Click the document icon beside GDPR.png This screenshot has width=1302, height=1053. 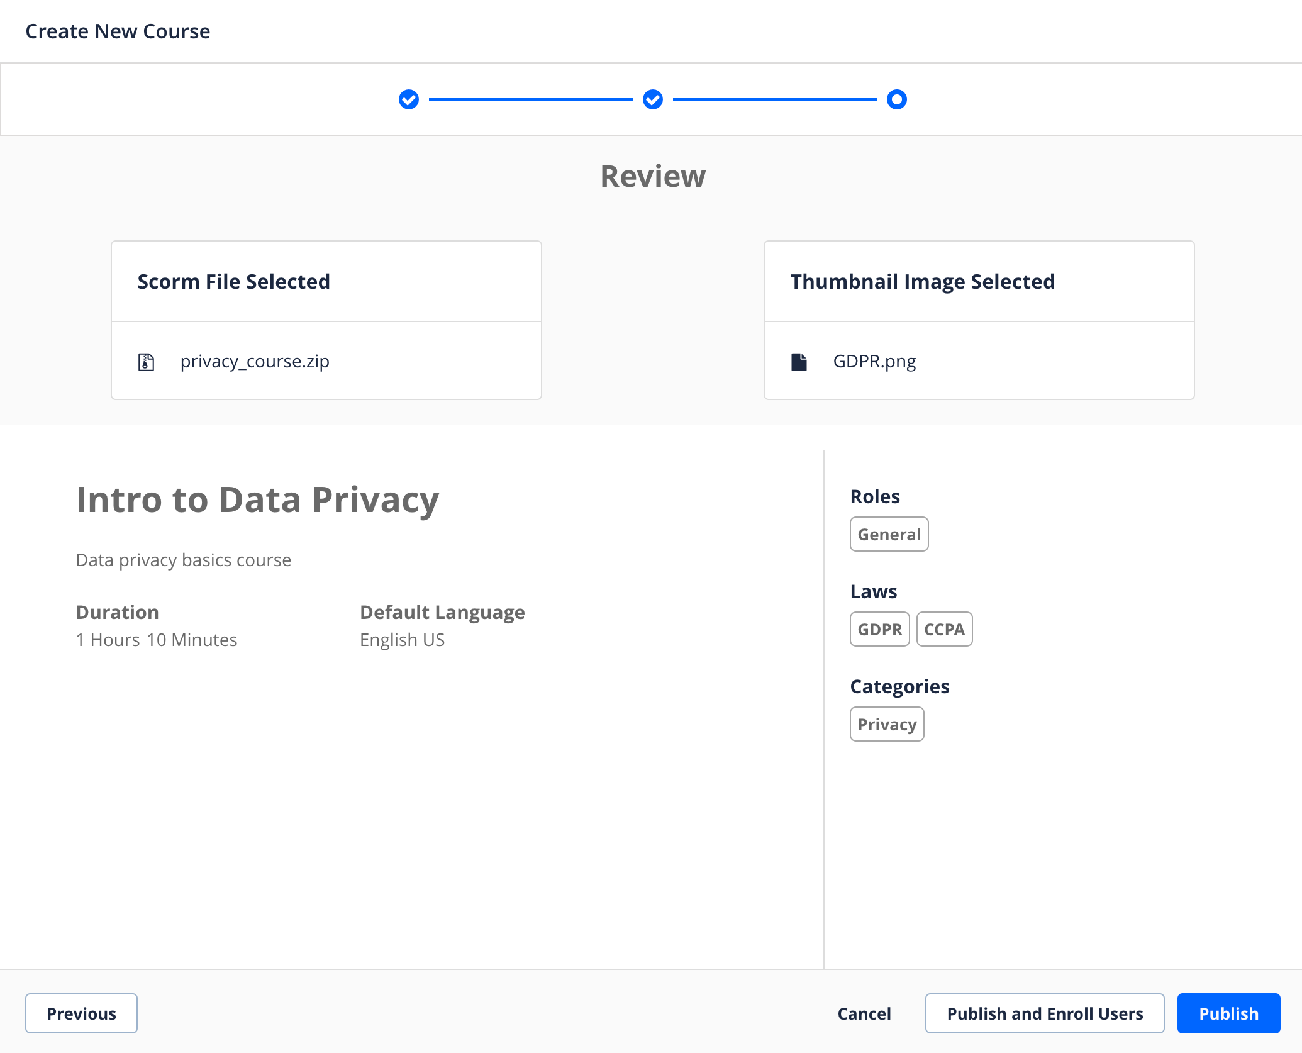point(799,362)
